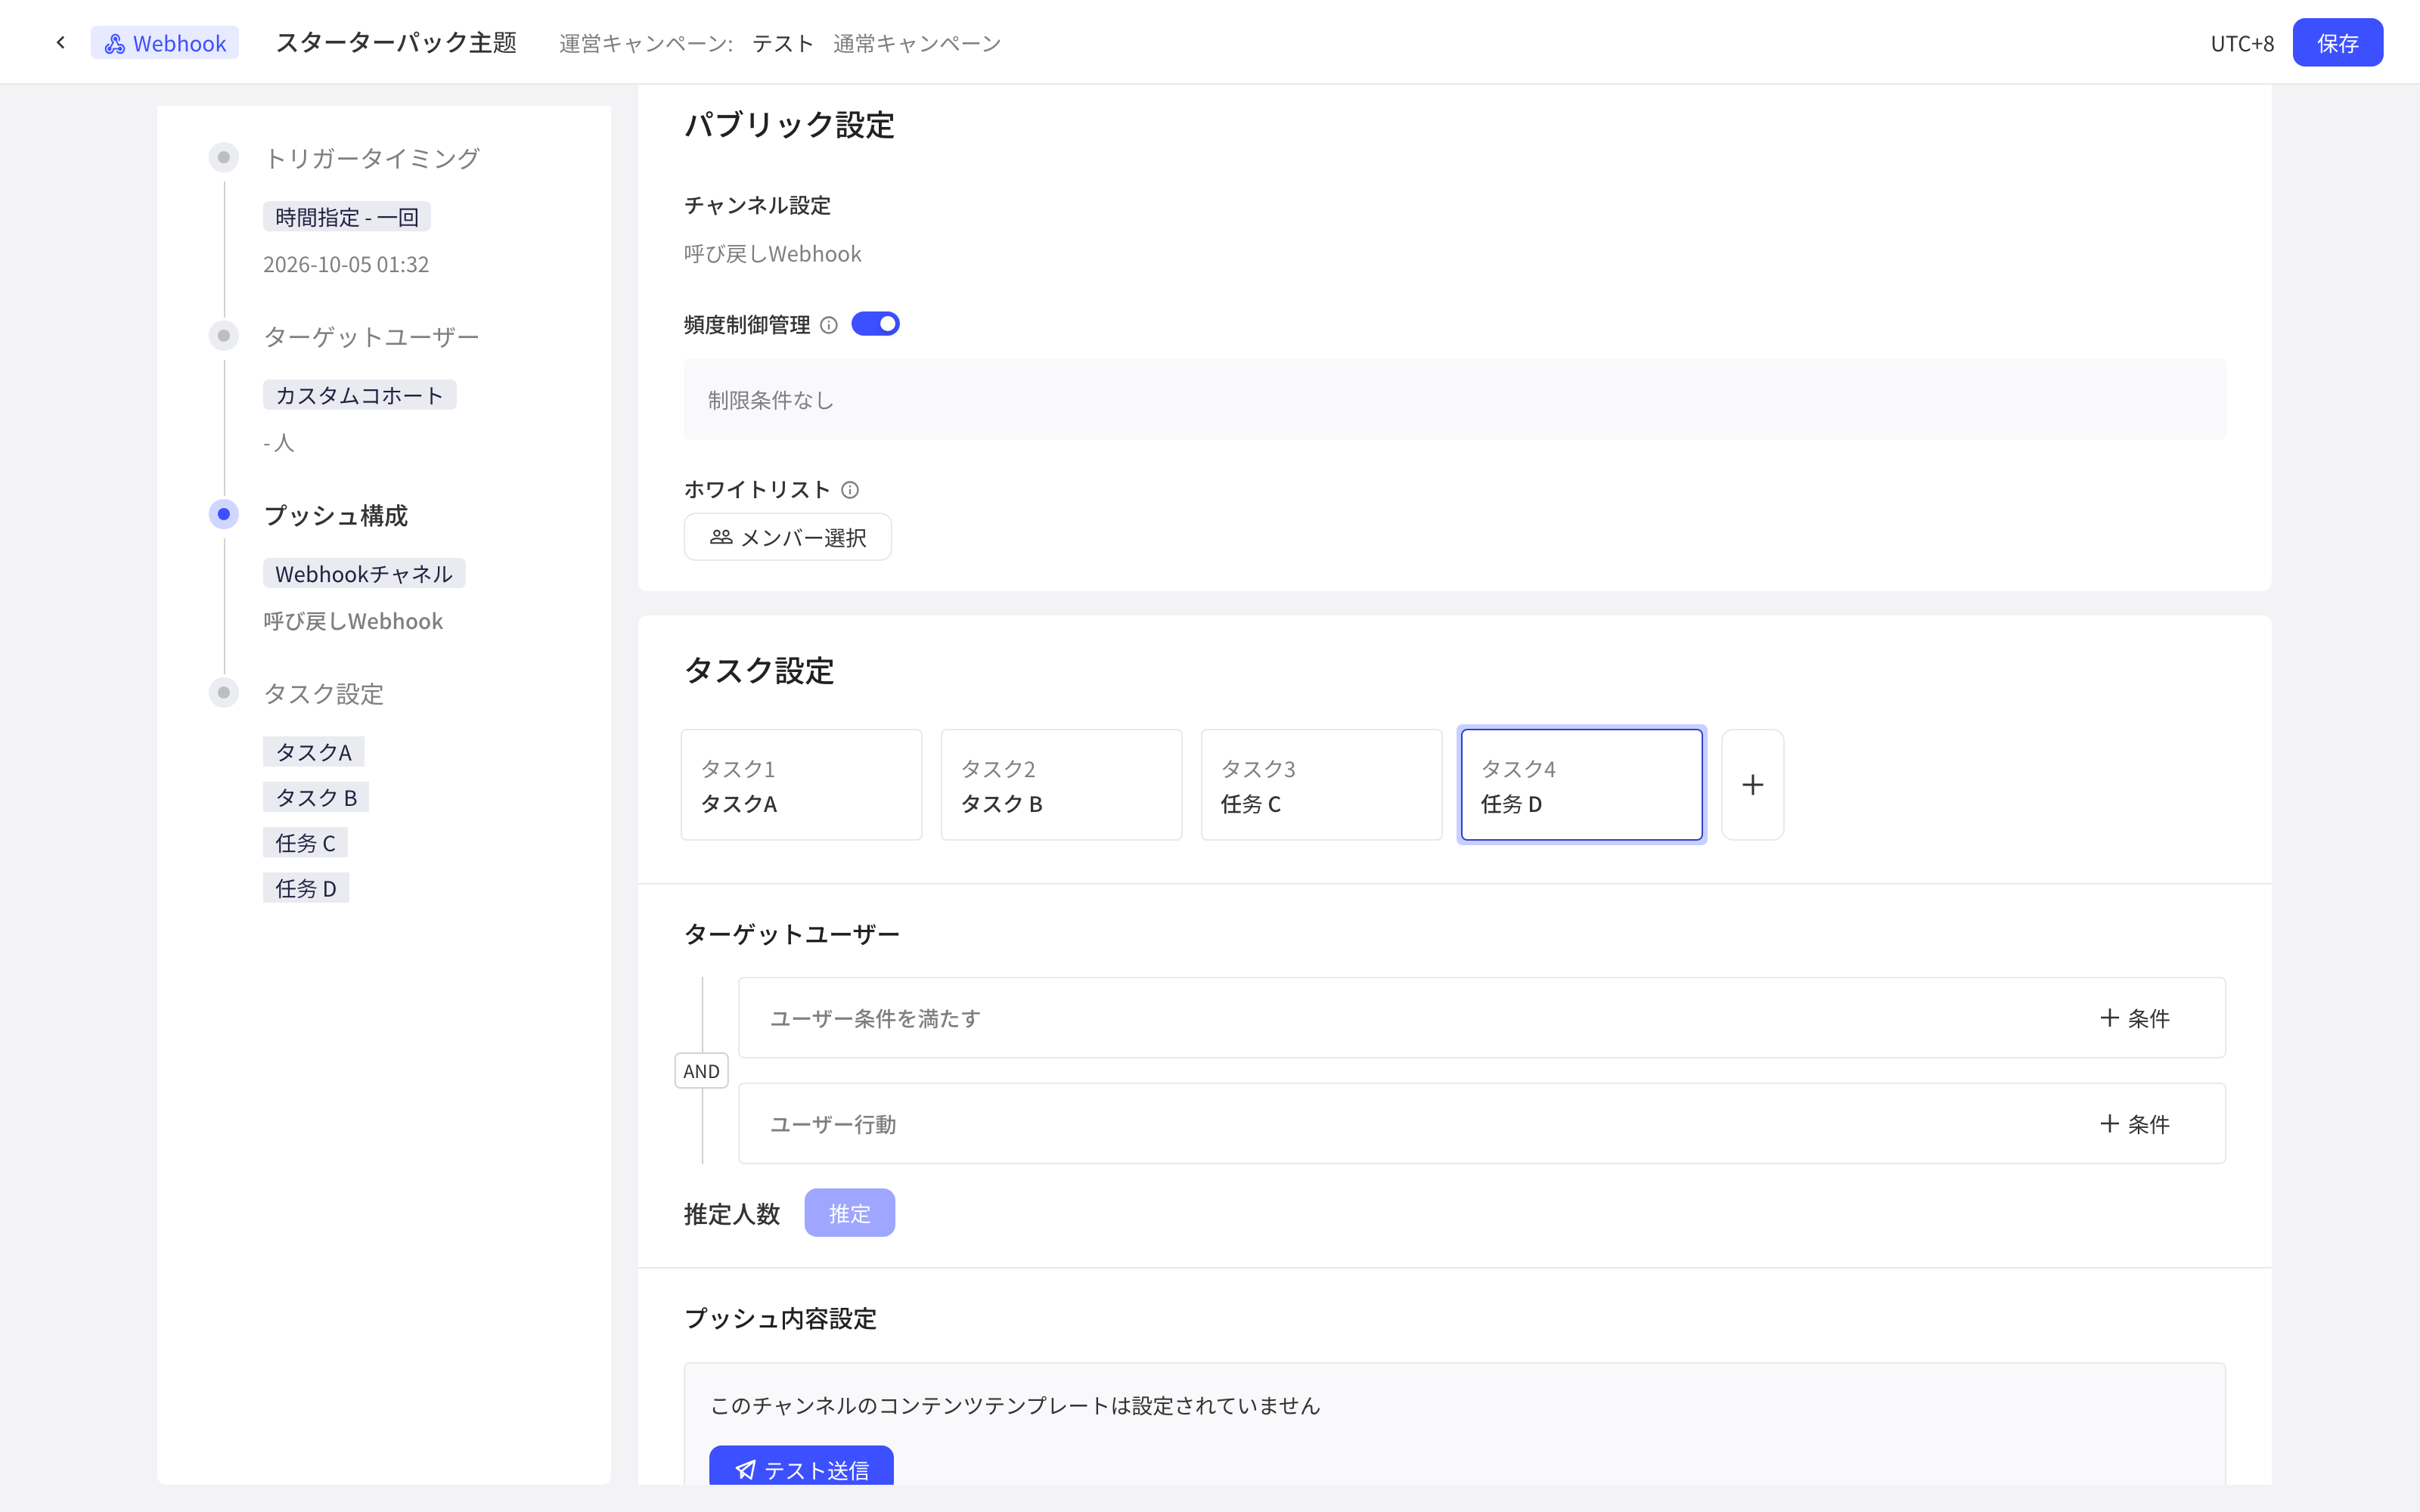
Task: Click the 時間指定 - 一回 tag
Action: tap(346, 217)
